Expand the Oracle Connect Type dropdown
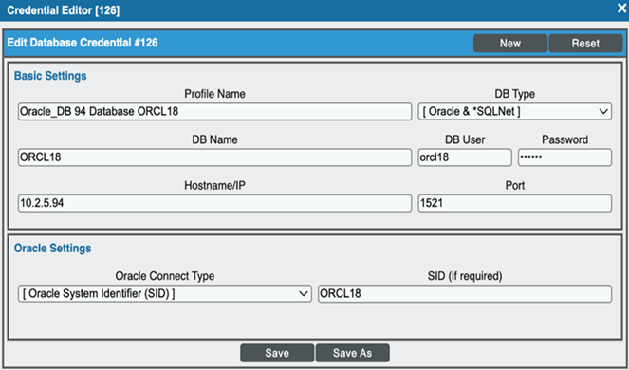The width and height of the screenshot is (629, 370). click(x=165, y=294)
